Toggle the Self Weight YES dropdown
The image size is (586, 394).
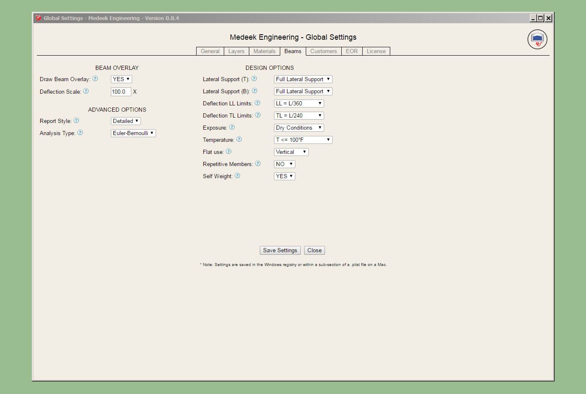[x=284, y=176]
